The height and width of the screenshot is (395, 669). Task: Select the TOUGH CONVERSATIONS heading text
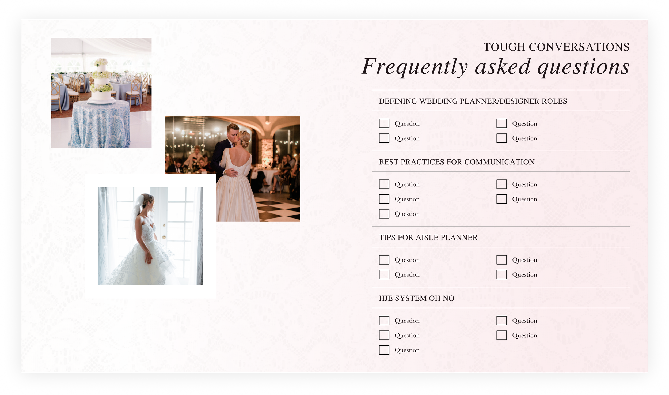point(556,47)
